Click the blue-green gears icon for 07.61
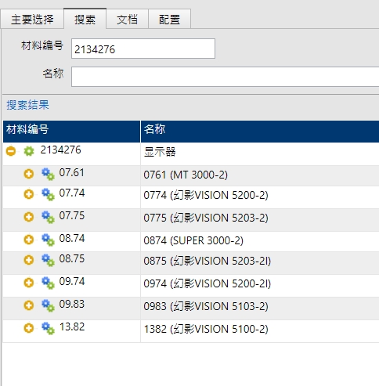379x386 pixels. point(48,174)
